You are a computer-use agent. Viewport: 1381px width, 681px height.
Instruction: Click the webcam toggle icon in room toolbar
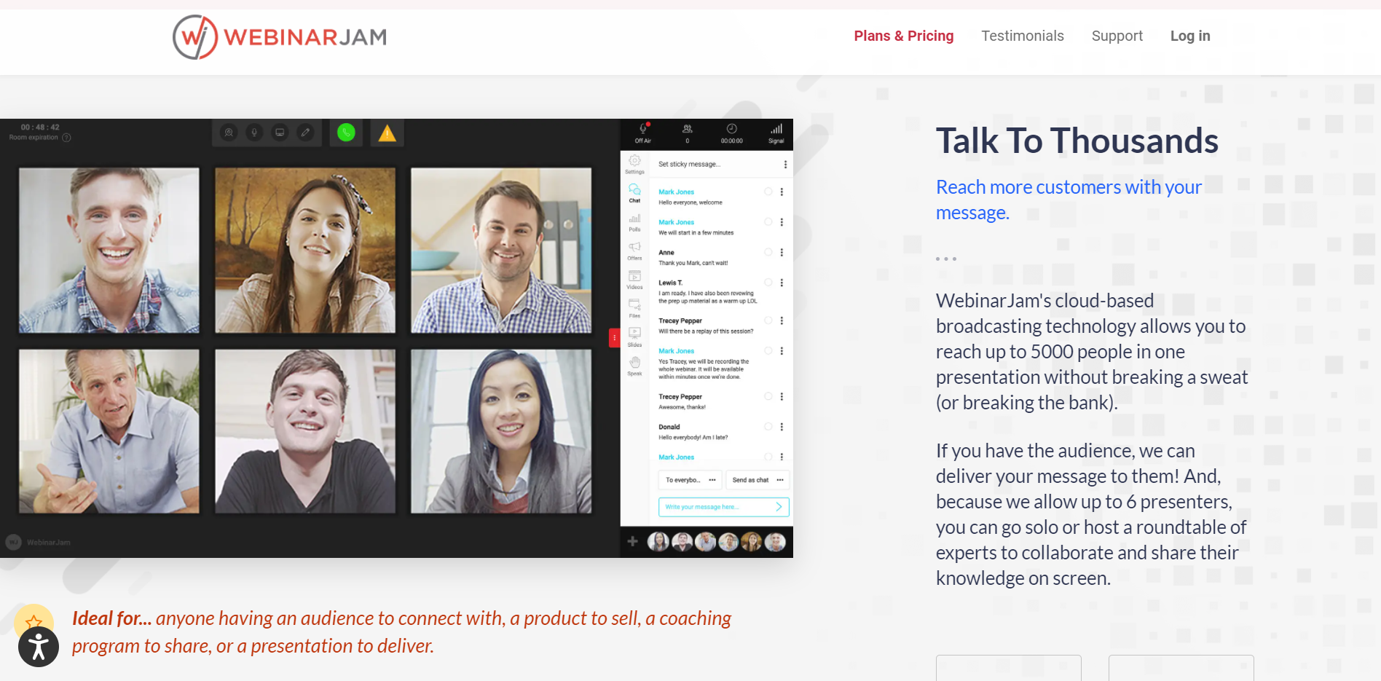click(x=229, y=133)
